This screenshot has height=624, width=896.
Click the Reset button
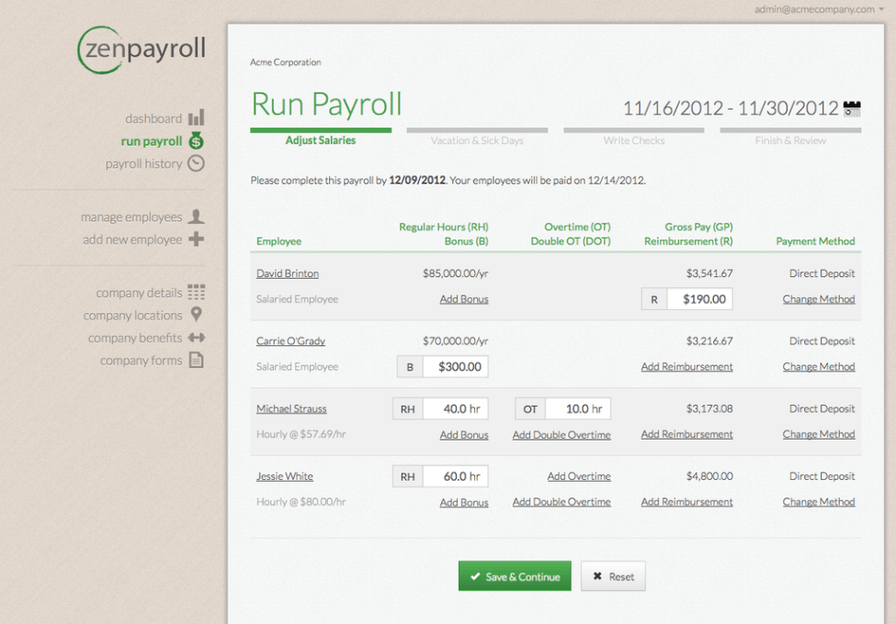[613, 576]
